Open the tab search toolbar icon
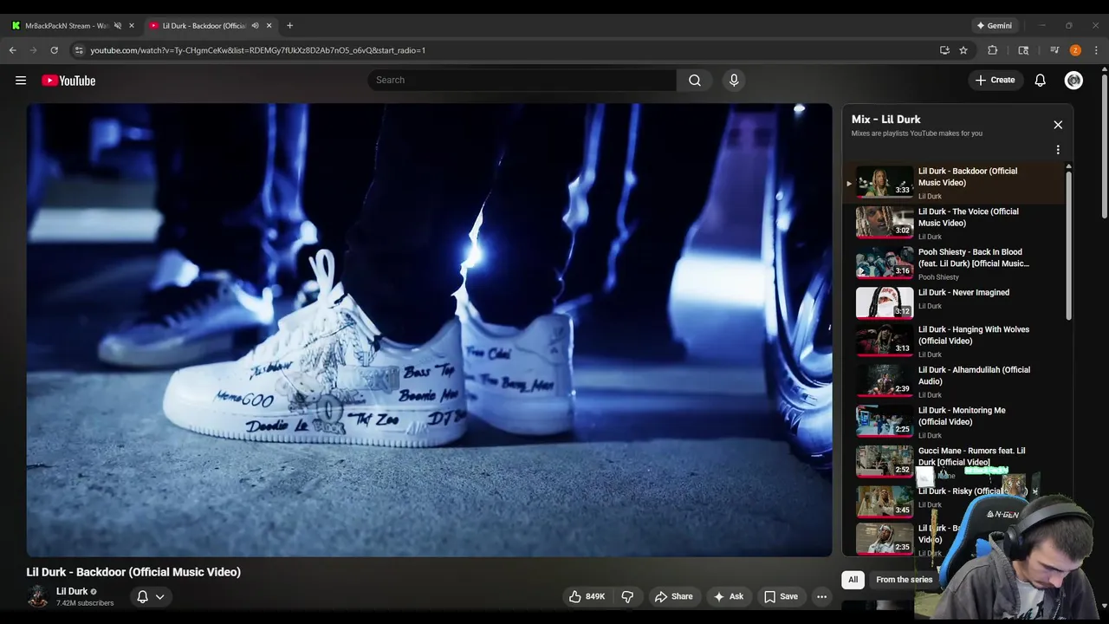 tap(1023, 50)
